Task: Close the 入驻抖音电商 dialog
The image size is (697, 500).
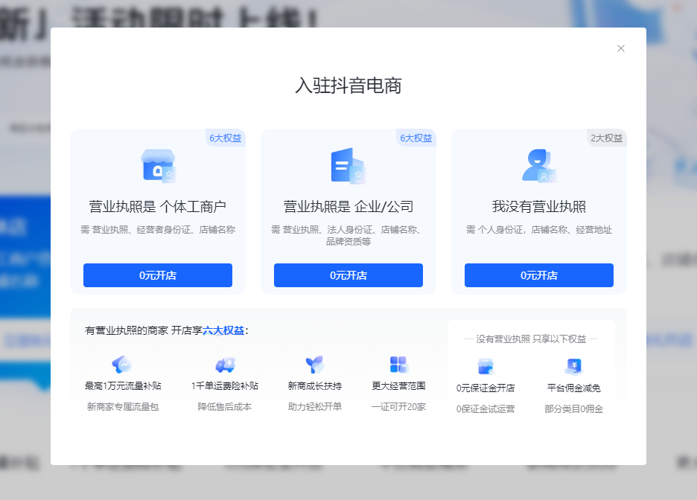Action: [621, 48]
